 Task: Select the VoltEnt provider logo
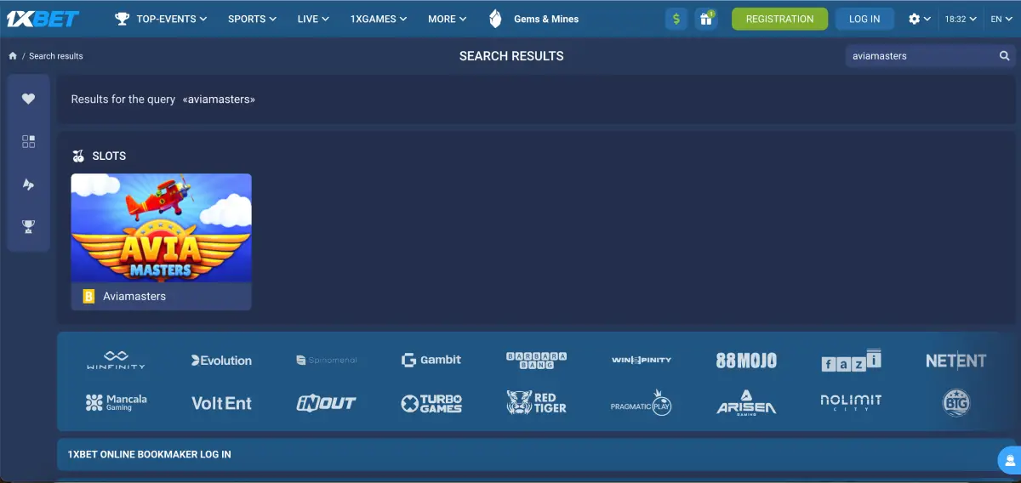(221, 403)
